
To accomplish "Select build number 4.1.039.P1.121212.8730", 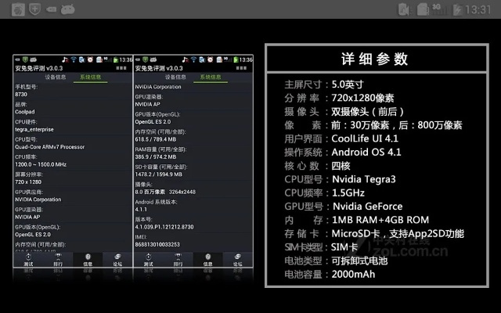I will (x=164, y=227).
